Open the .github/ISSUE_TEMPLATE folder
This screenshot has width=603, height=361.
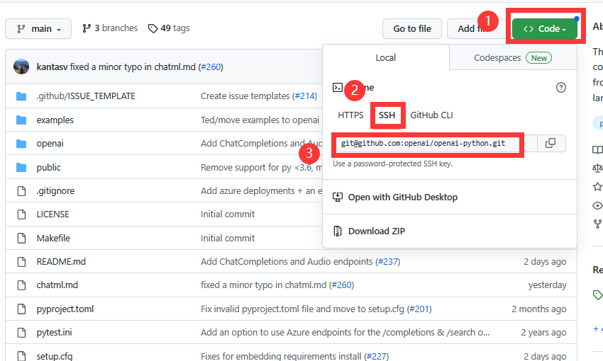pyautogui.click(x=86, y=96)
